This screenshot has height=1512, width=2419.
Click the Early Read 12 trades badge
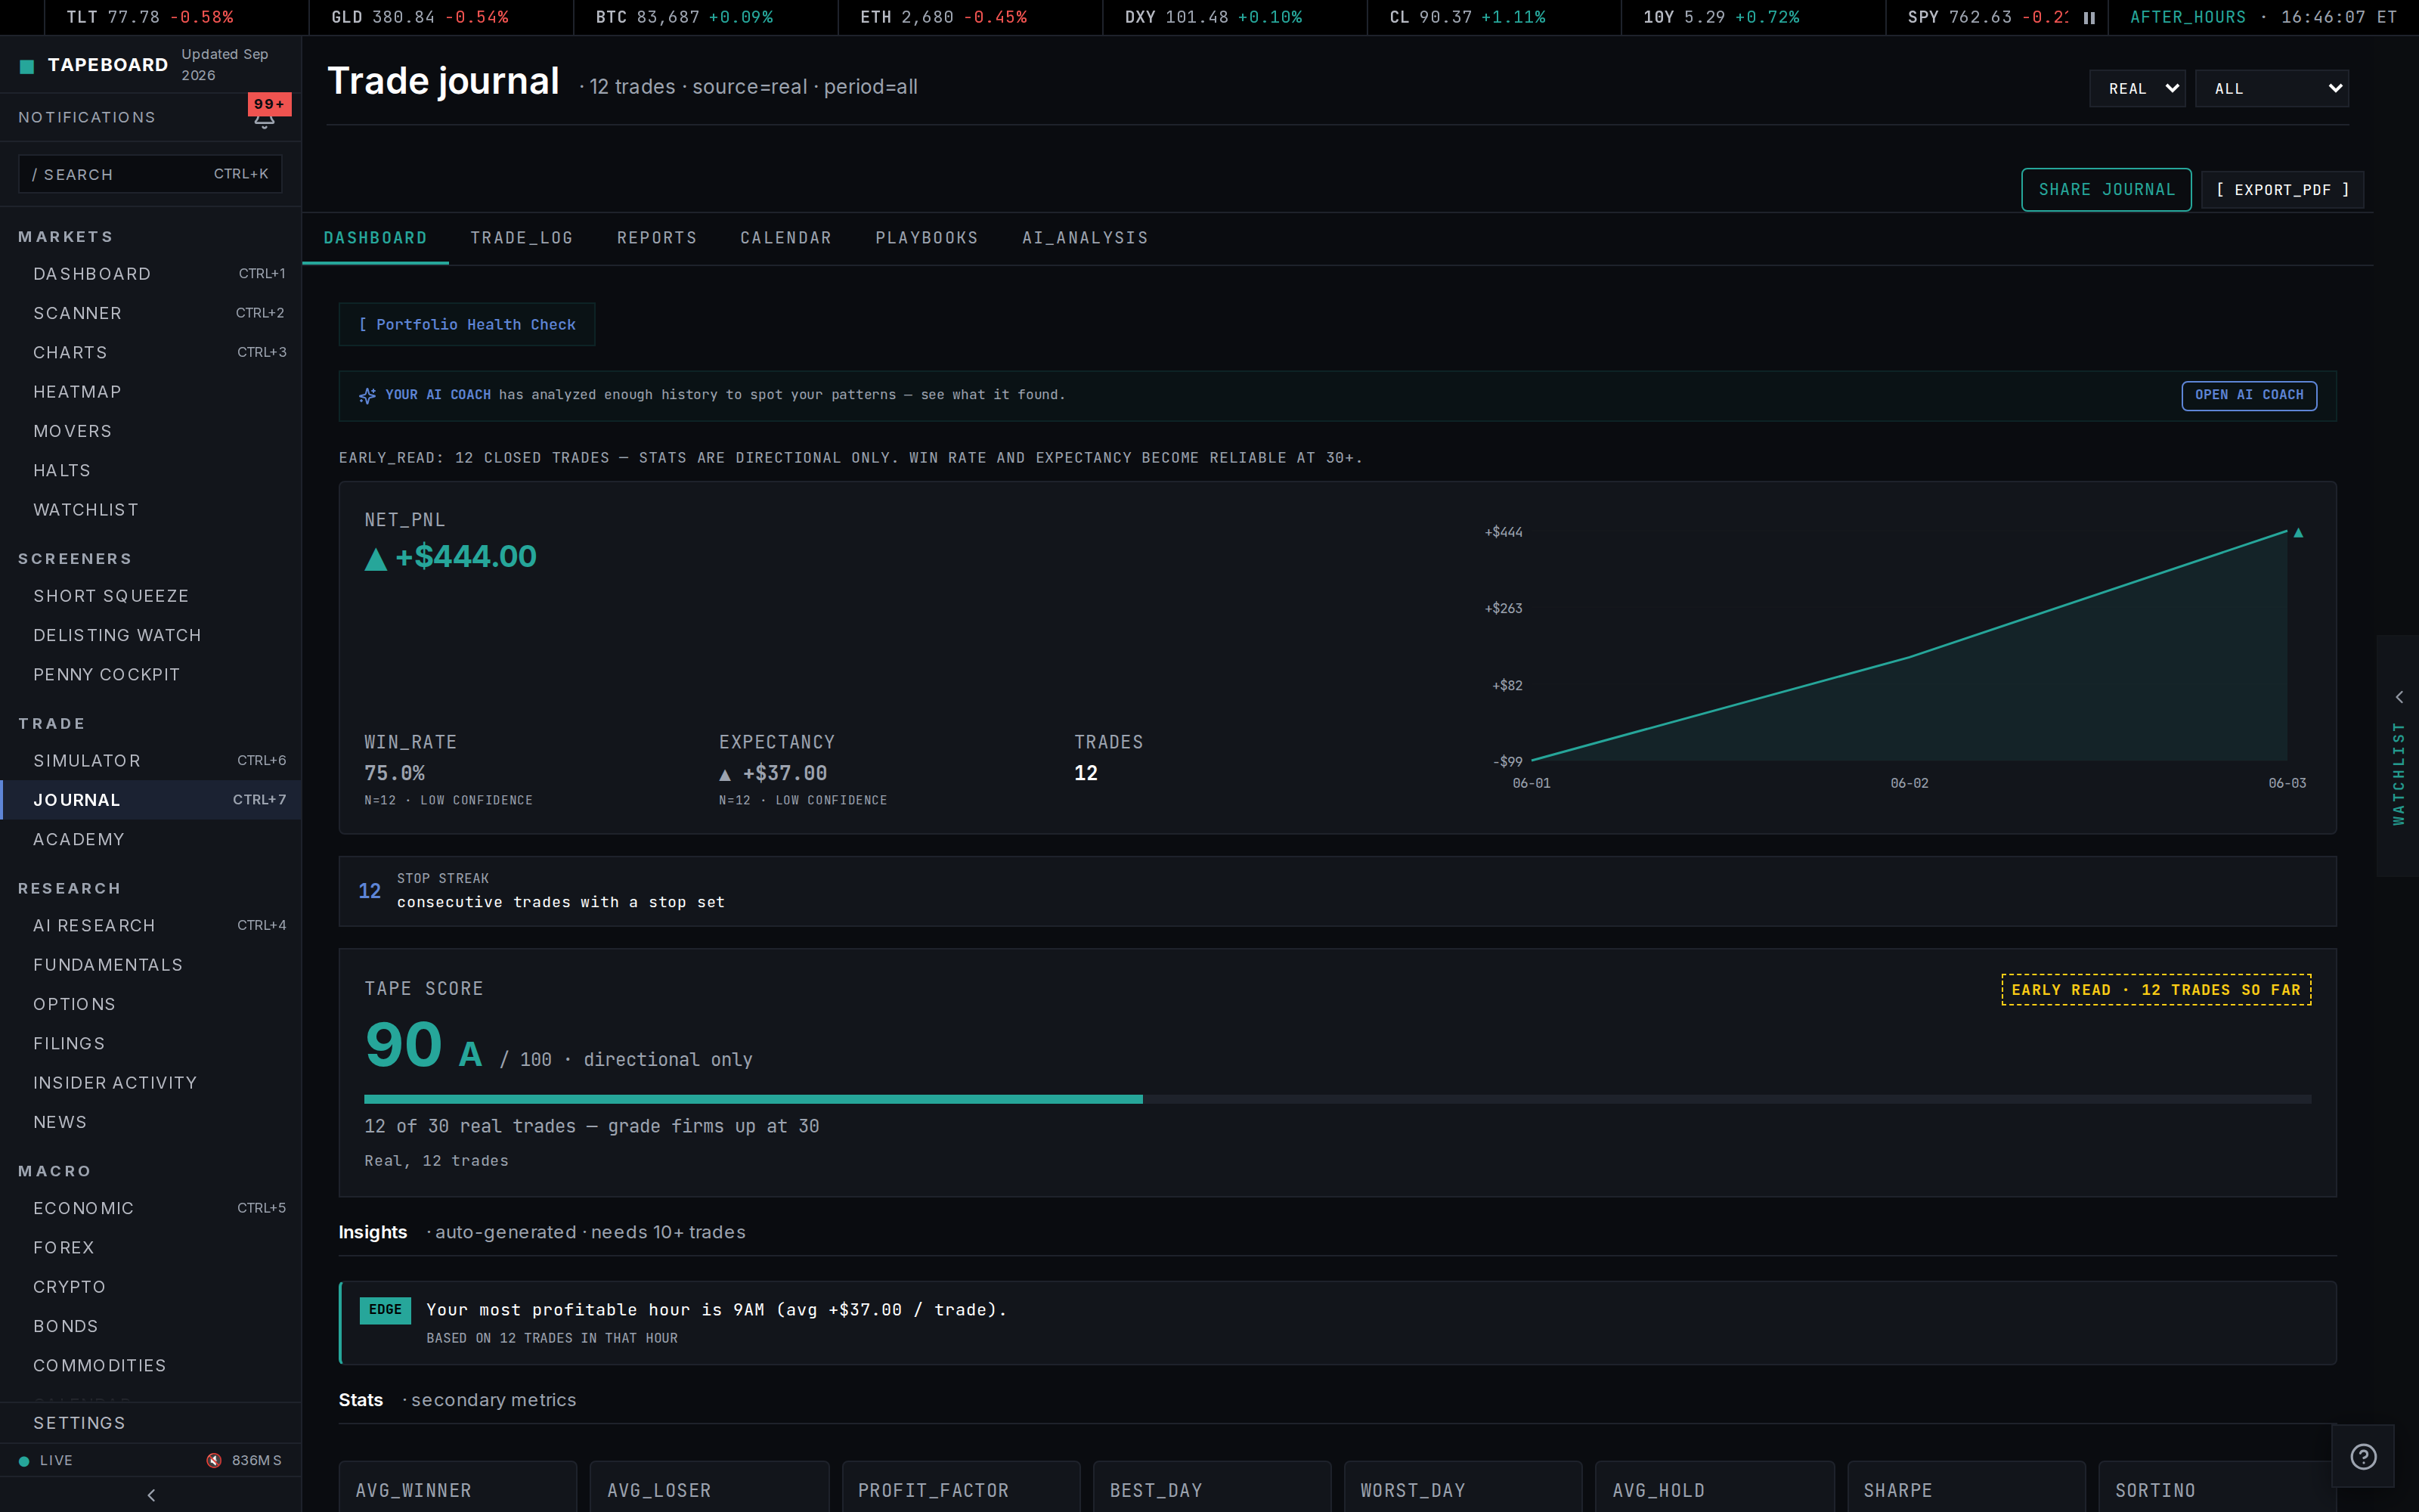click(x=2156, y=990)
